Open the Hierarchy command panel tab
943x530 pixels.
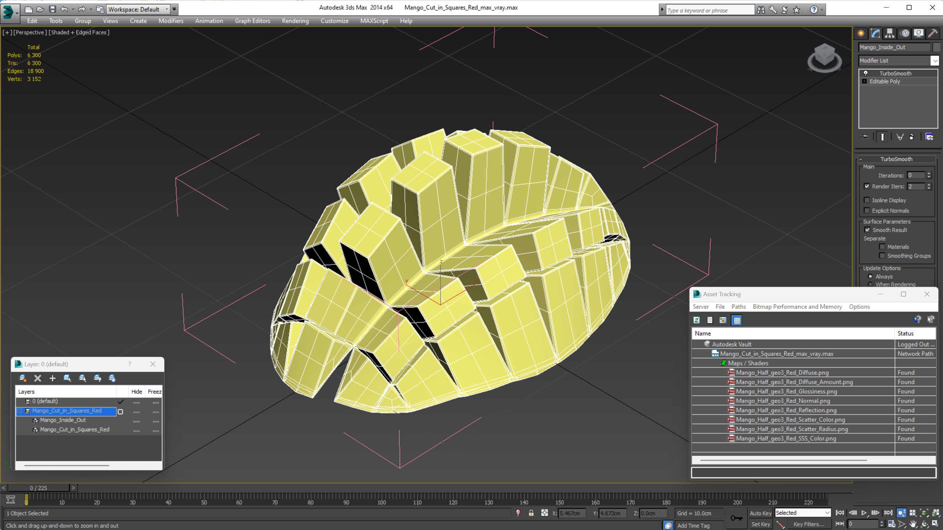point(889,33)
